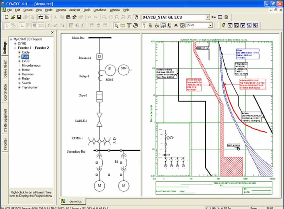Expand the Motor tree node

(x=19, y=70)
